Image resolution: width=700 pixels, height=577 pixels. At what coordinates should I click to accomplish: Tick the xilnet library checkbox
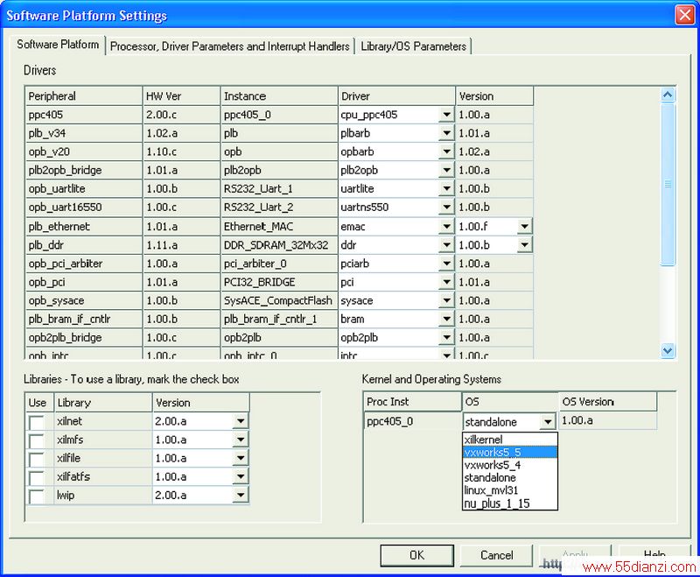coord(36,422)
